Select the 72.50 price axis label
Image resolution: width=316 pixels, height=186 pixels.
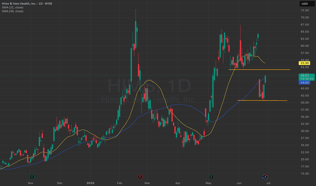point(305,10)
